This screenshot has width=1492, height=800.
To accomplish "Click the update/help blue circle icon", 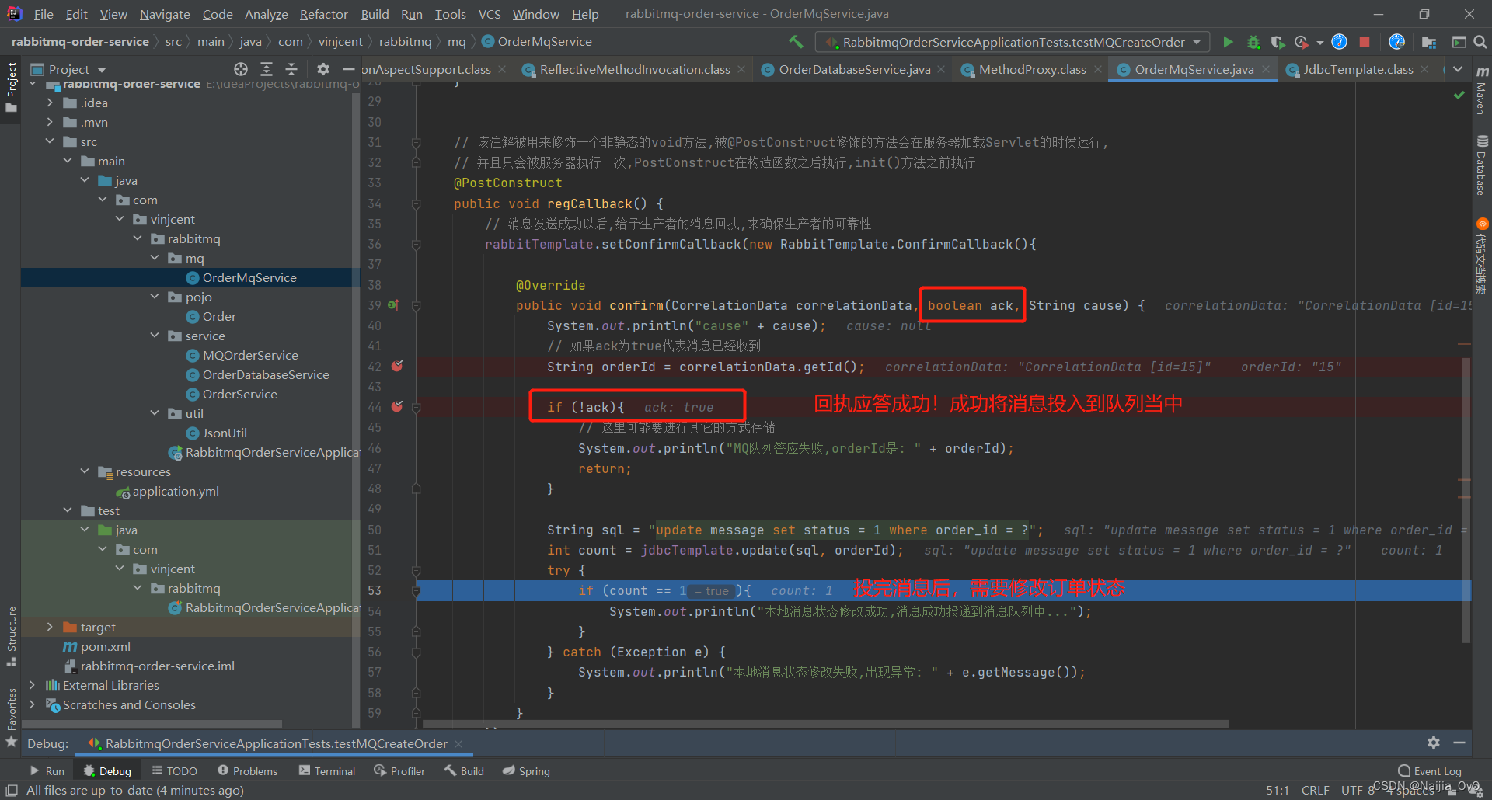I will tap(1339, 42).
